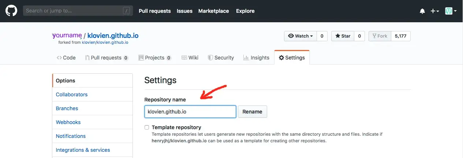Switch to the Security tab

221,58
